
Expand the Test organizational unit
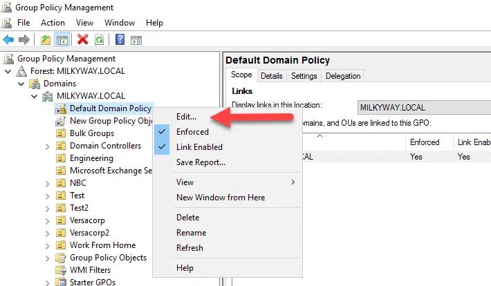coord(47,196)
